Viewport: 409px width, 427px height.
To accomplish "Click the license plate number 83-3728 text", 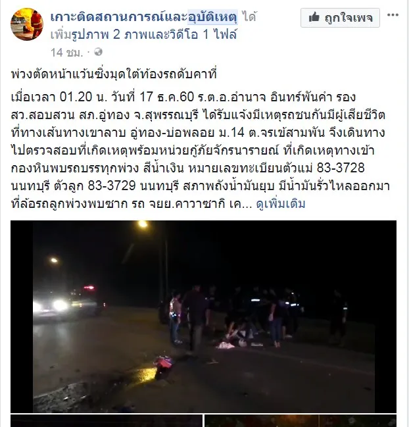I will tap(341, 168).
